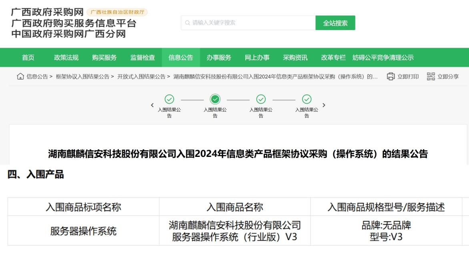This screenshot has height=257, width=469.
Task: Click the 广西壮族自治区财政厅 badge
Action: (117, 12)
